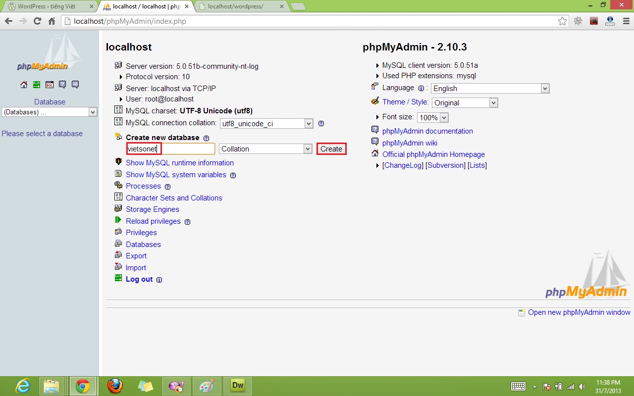Open the Storage Engines link
This screenshot has height=396, width=634.
pyautogui.click(x=153, y=209)
